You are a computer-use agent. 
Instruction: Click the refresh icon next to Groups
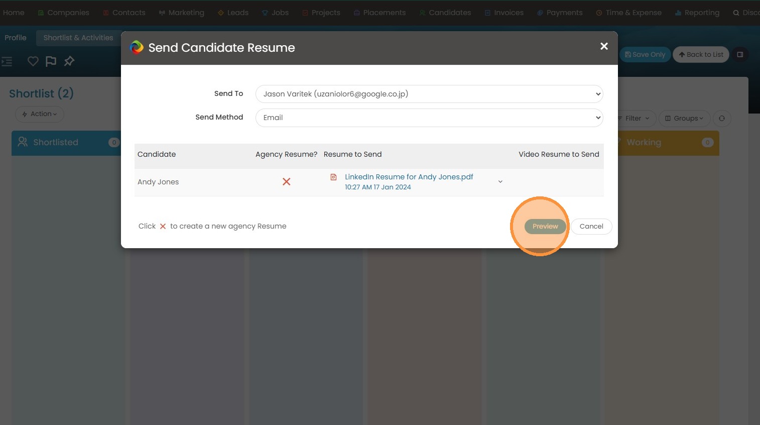[722, 119]
